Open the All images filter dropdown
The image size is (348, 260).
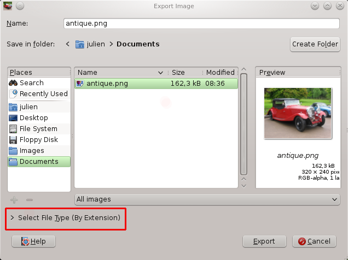click(207, 199)
